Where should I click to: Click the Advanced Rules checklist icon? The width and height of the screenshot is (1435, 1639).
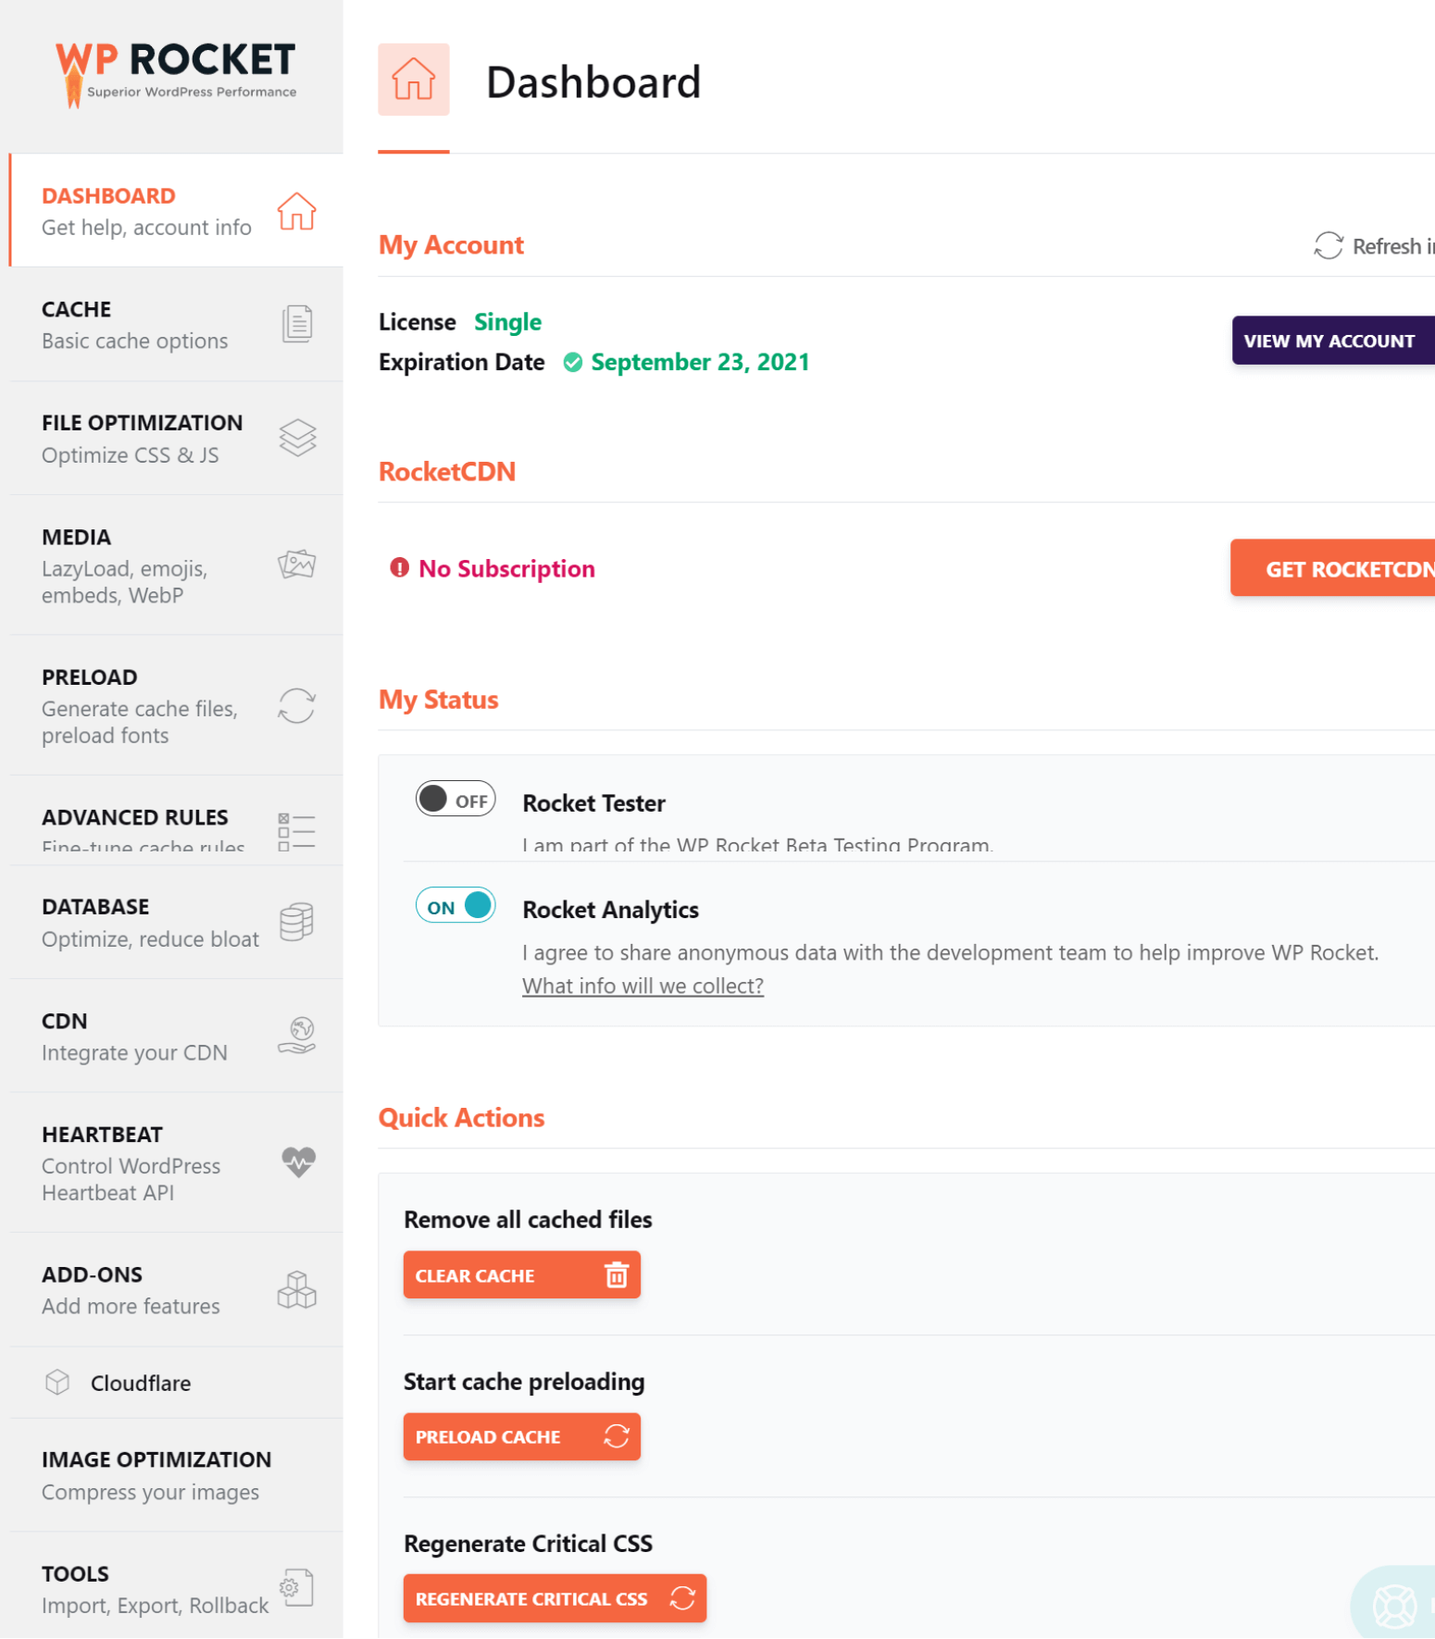pos(297,831)
